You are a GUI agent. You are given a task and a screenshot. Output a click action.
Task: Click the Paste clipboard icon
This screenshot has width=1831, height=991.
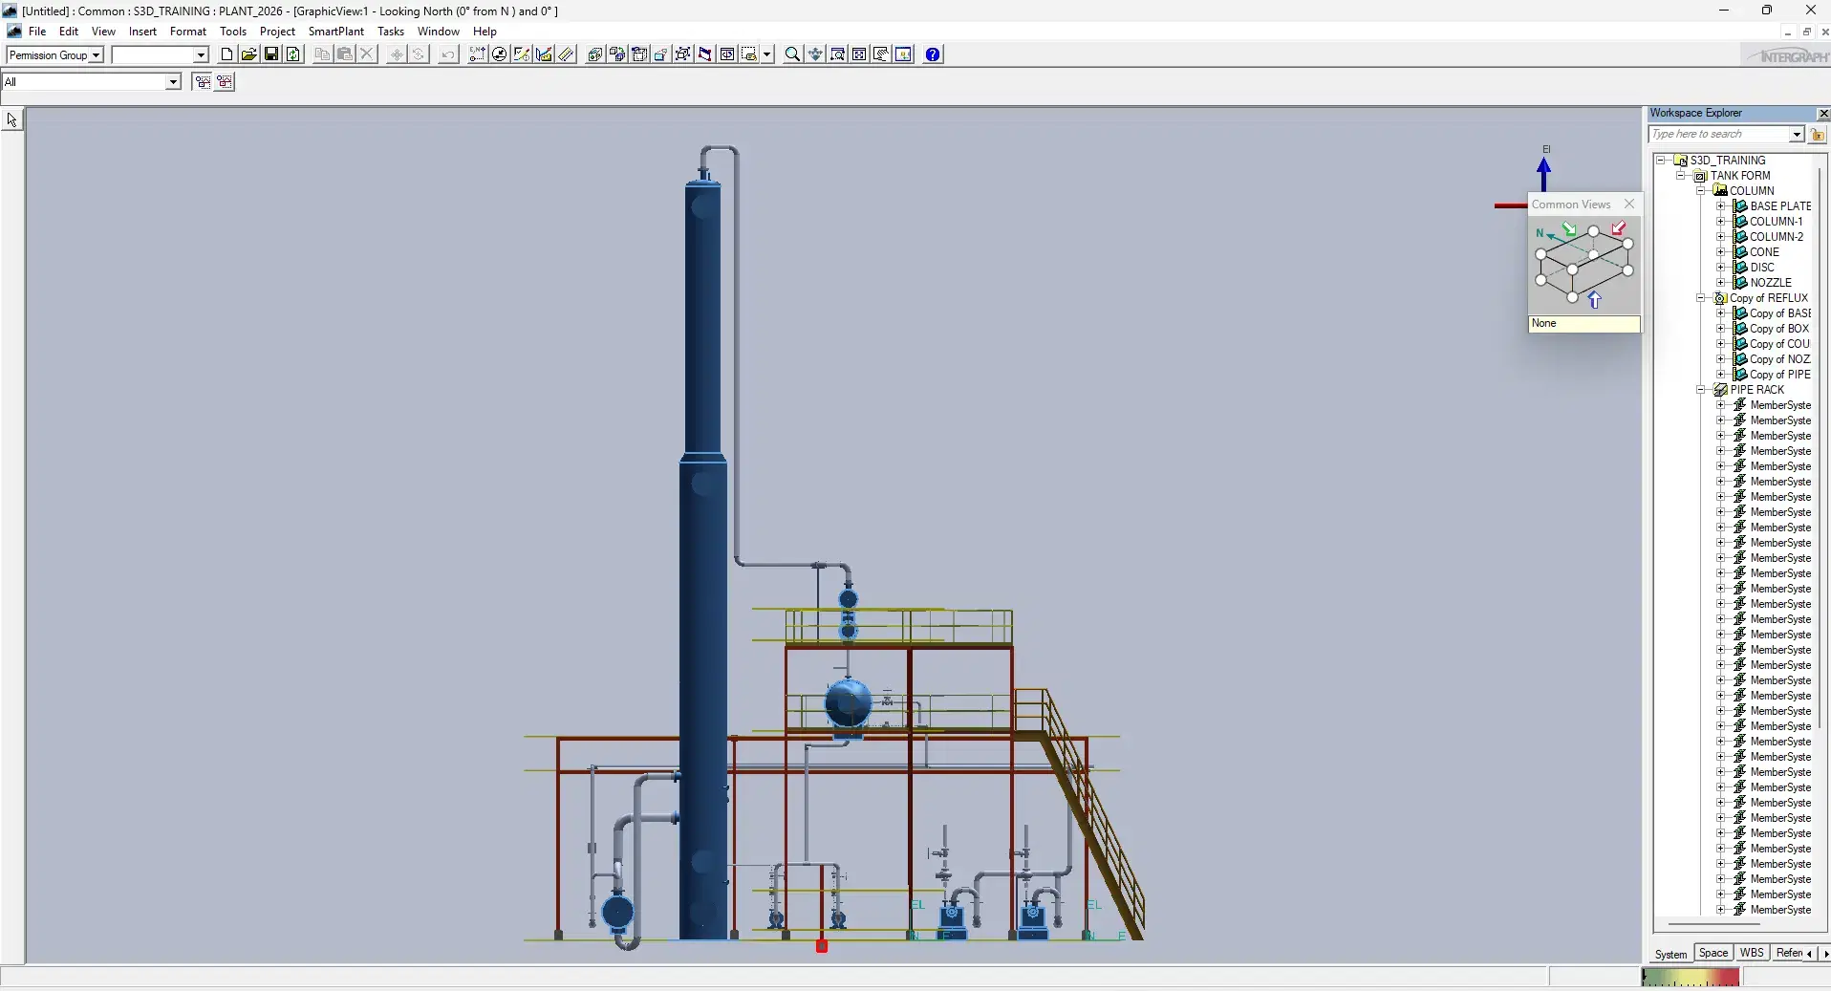[344, 54]
